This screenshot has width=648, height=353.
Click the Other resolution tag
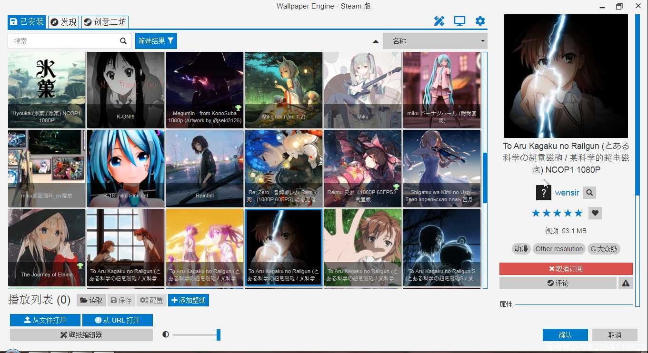point(559,249)
